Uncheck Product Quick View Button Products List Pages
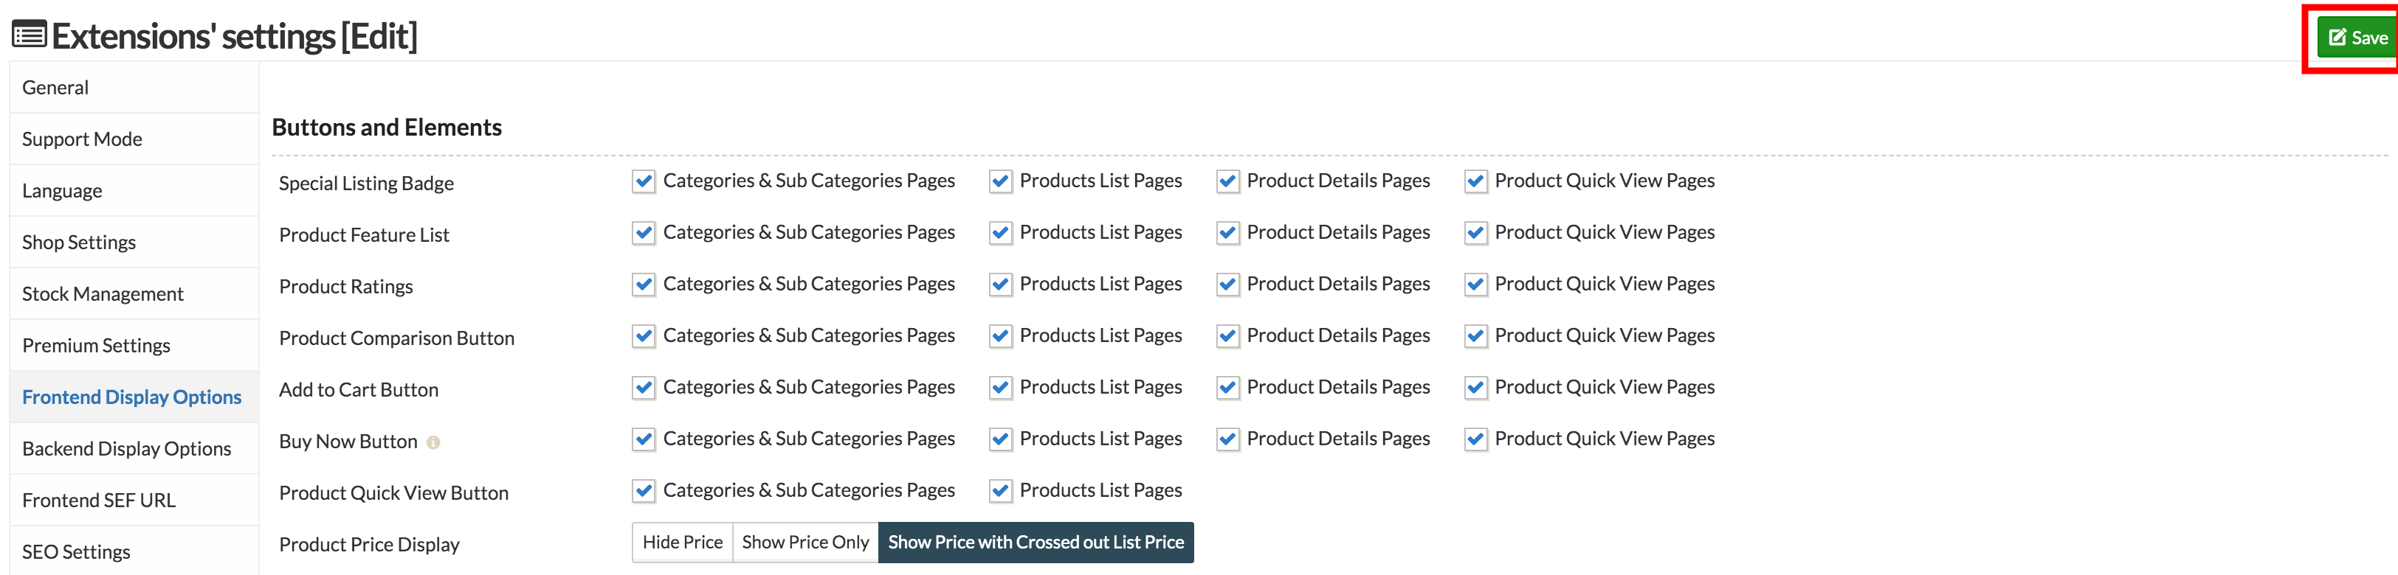This screenshot has width=2398, height=575. click(1000, 491)
